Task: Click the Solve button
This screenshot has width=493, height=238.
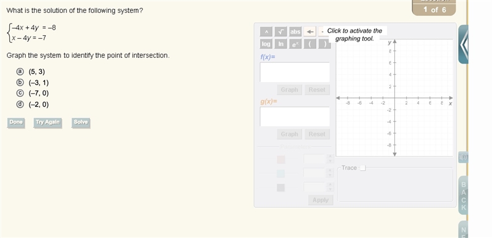Action: pos(81,122)
